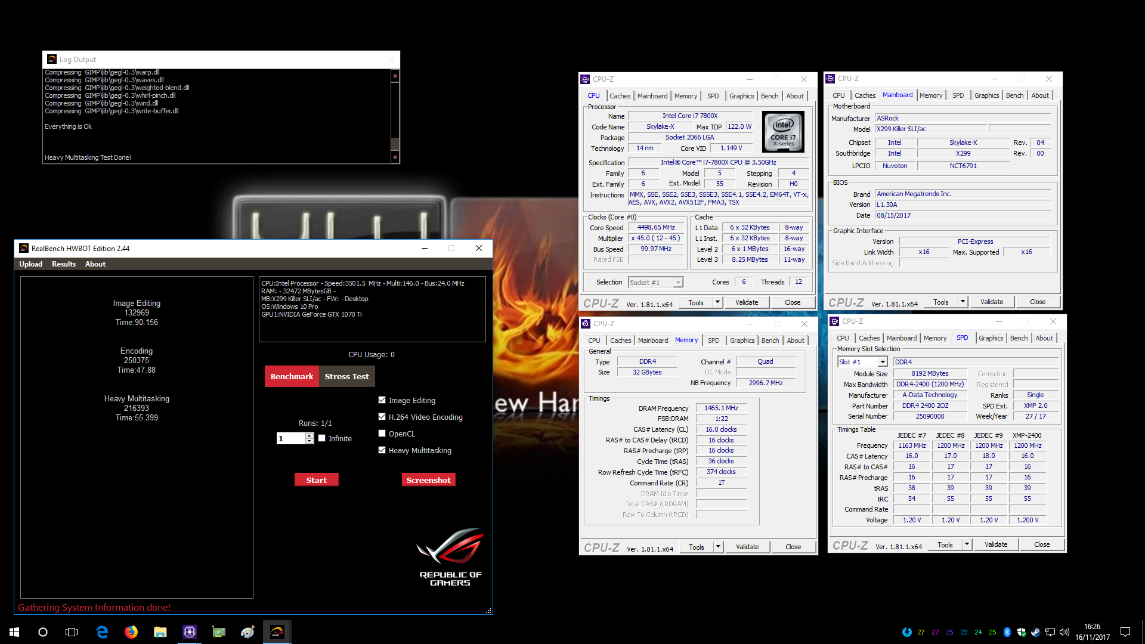The width and height of the screenshot is (1145, 644).
Task: Click the yellow 27 temperature tray reading
Action: point(921,632)
